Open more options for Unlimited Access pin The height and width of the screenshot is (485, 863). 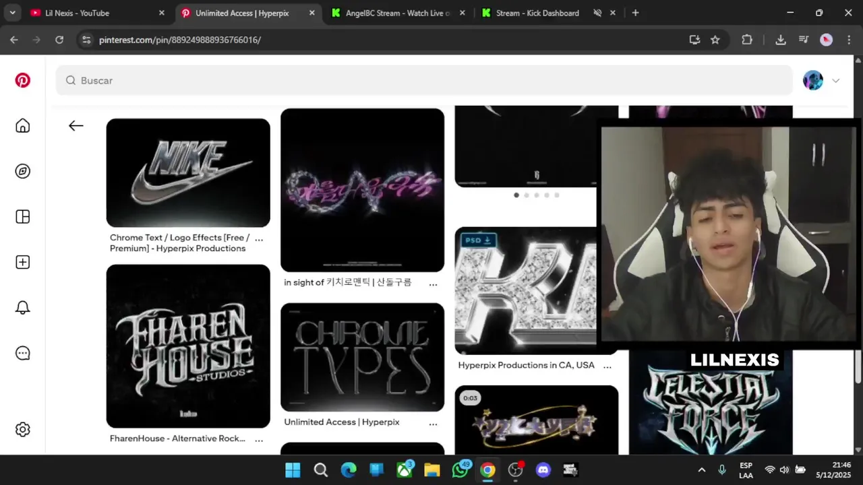[433, 423]
